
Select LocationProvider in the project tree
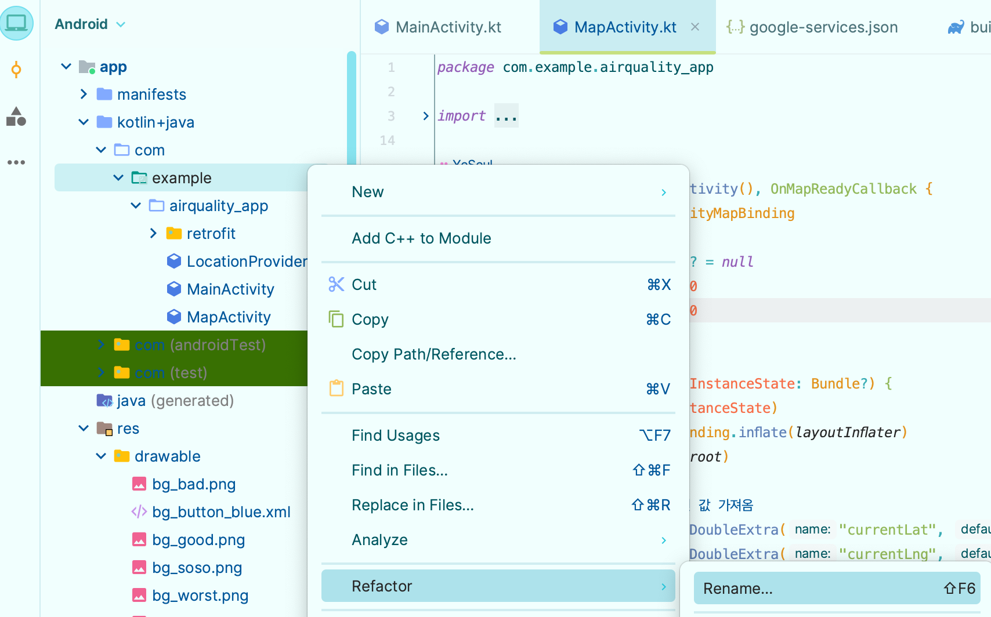pyautogui.click(x=247, y=261)
